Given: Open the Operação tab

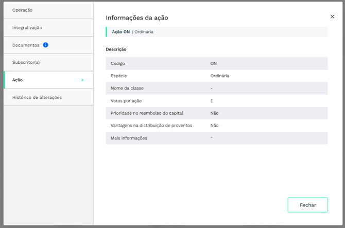Looking at the screenshot, I should pos(22,10).
